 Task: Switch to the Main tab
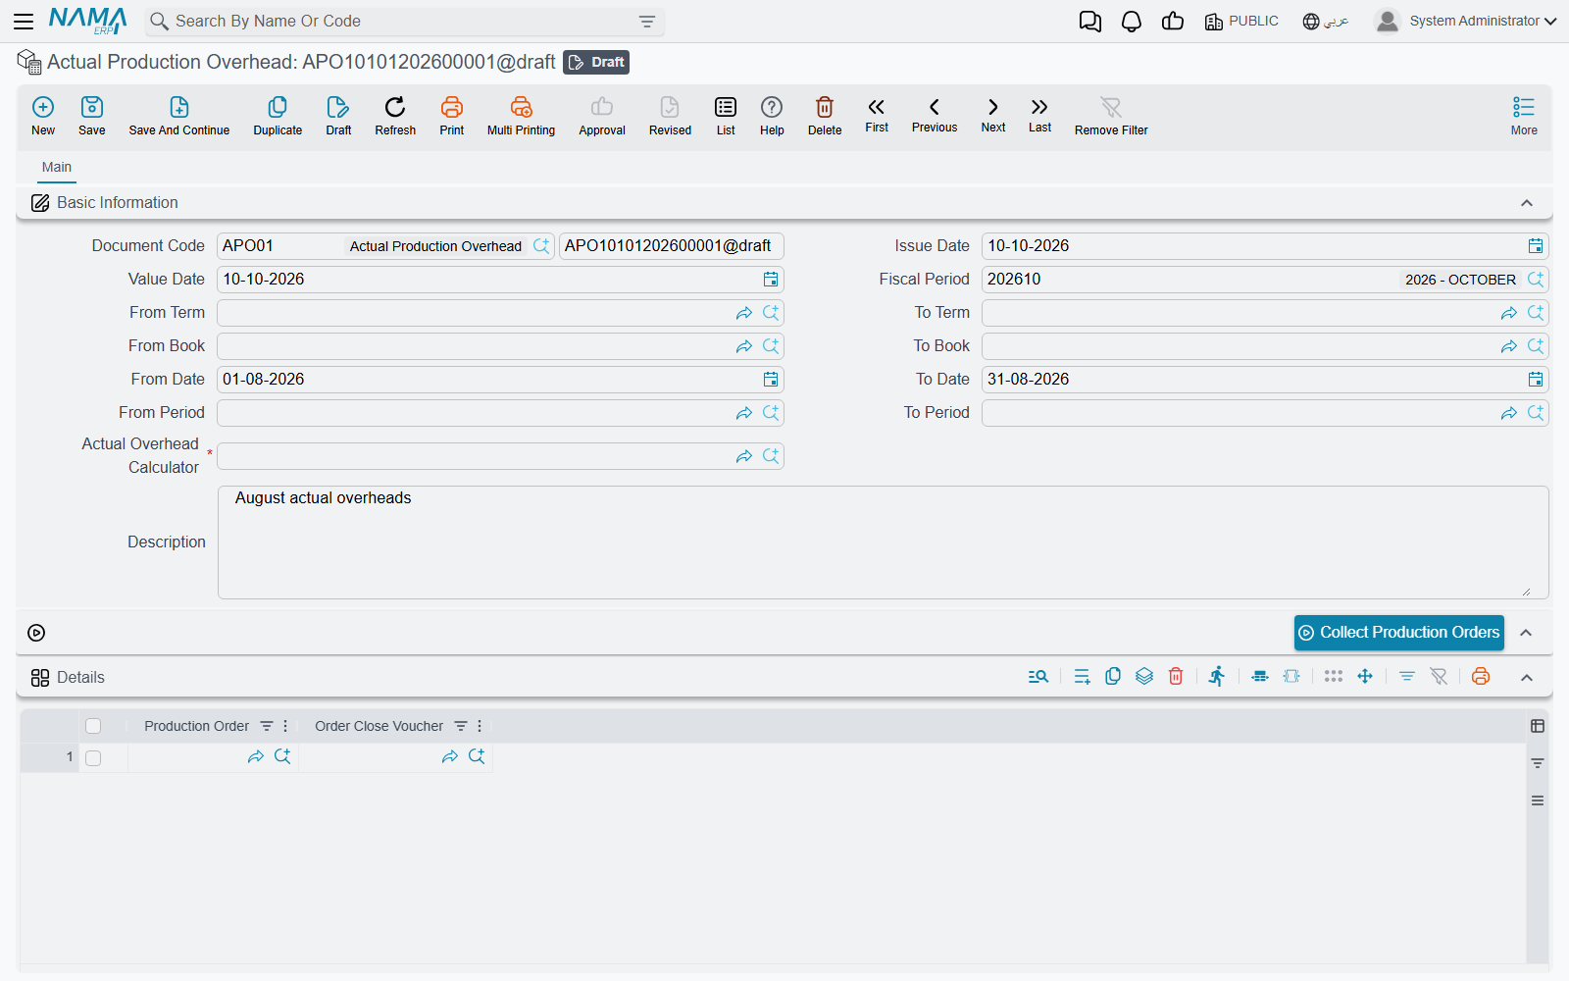57,167
